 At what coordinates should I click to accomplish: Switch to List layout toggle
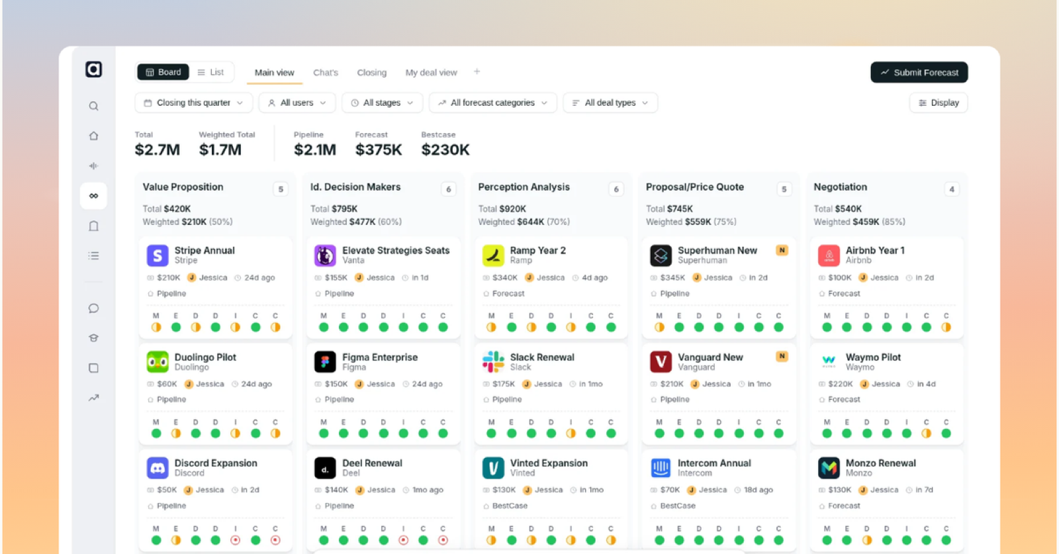click(210, 72)
